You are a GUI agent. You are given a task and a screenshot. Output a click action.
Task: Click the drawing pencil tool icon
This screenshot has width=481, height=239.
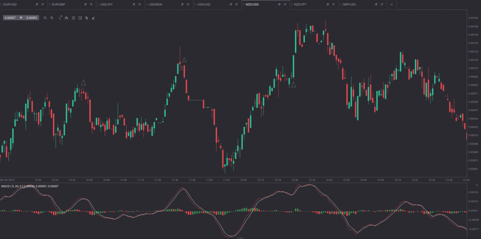pos(93,18)
